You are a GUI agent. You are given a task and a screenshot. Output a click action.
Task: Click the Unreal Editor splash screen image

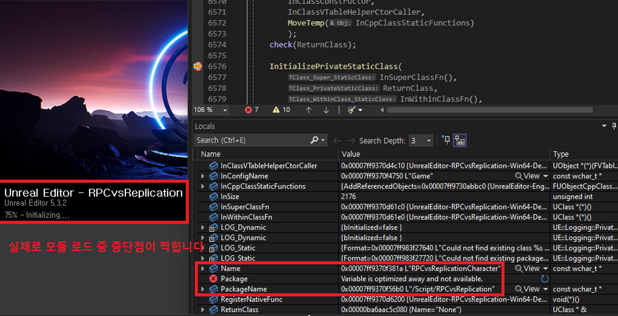click(94, 90)
